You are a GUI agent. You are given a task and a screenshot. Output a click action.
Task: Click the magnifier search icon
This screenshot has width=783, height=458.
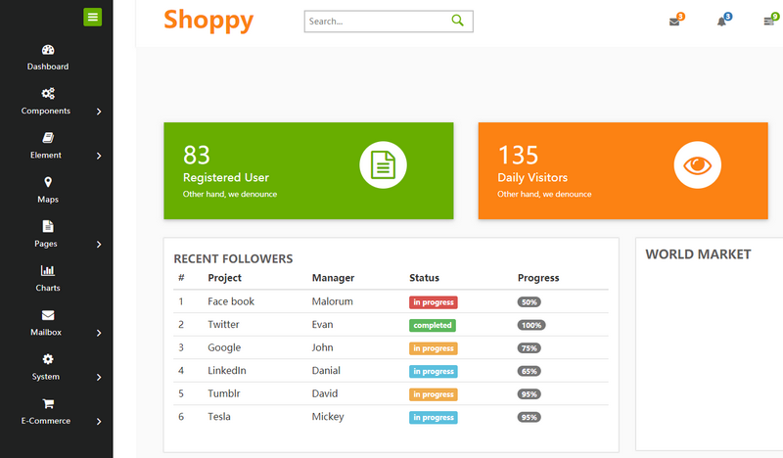(x=458, y=21)
